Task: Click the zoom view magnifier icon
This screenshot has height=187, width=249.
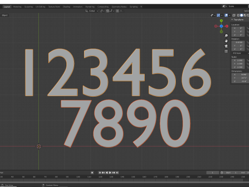Action: click(x=226, y=36)
